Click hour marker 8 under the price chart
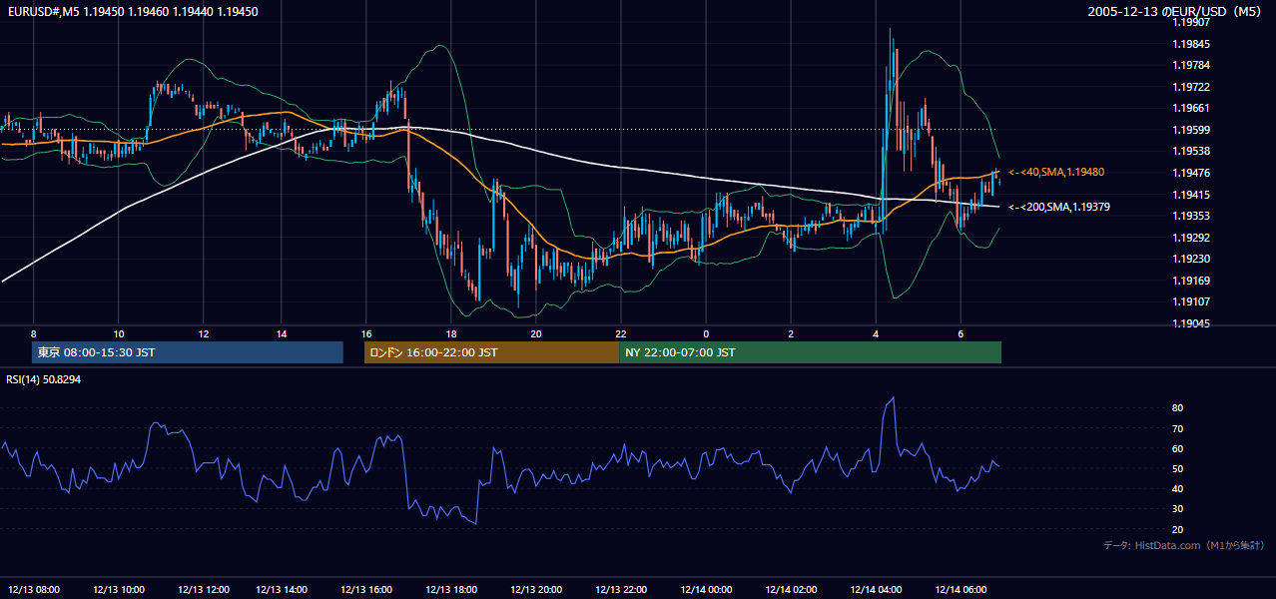 pos(34,333)
